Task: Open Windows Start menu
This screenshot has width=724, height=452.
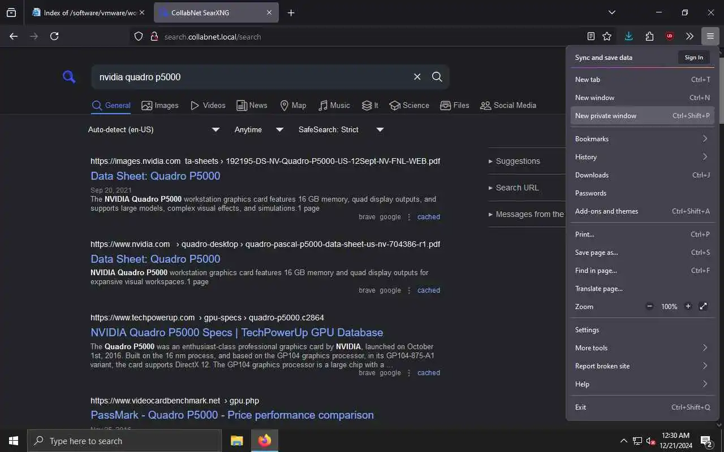Action: click(14, 441)
